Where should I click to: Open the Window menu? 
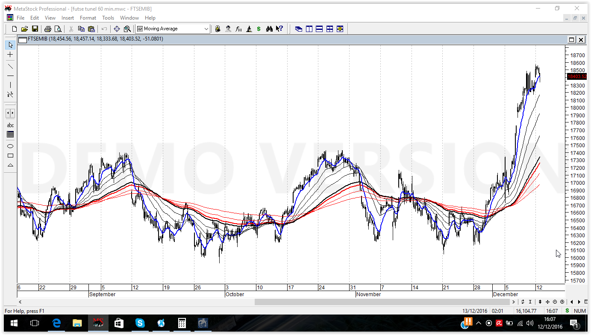pos(129,18)
